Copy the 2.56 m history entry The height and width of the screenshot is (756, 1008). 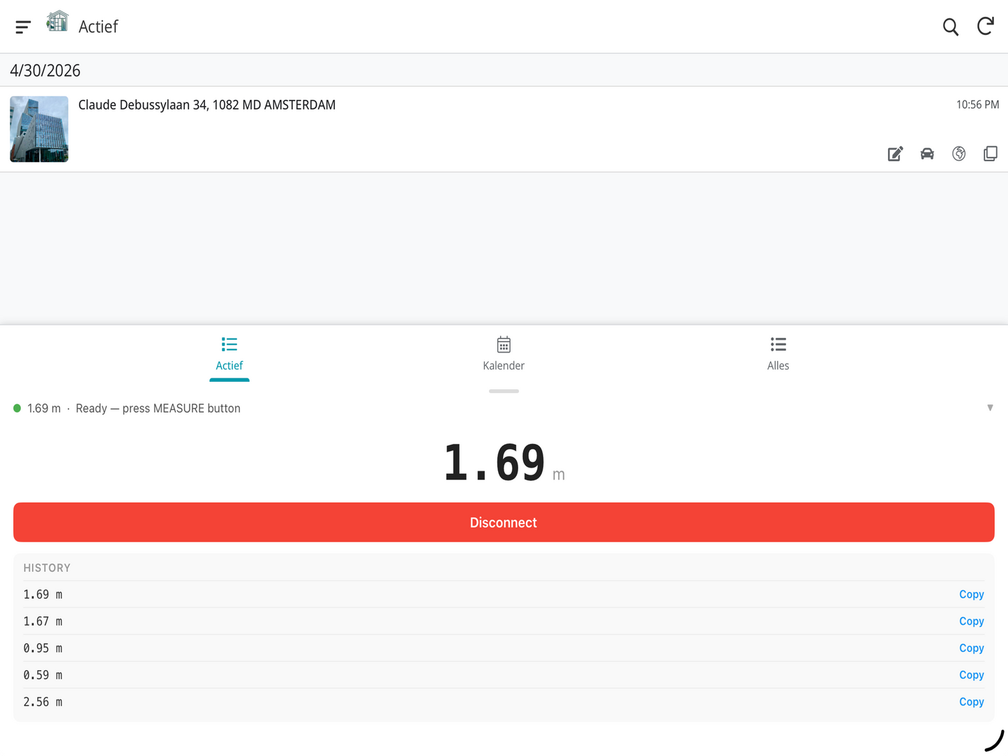click(971, 702)
